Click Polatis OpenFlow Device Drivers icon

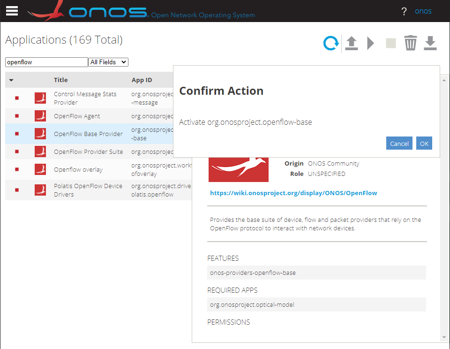click(40, 190)
